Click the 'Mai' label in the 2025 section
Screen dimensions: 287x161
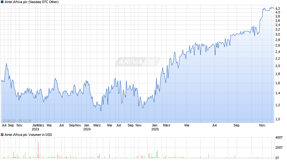coord(187,125)
